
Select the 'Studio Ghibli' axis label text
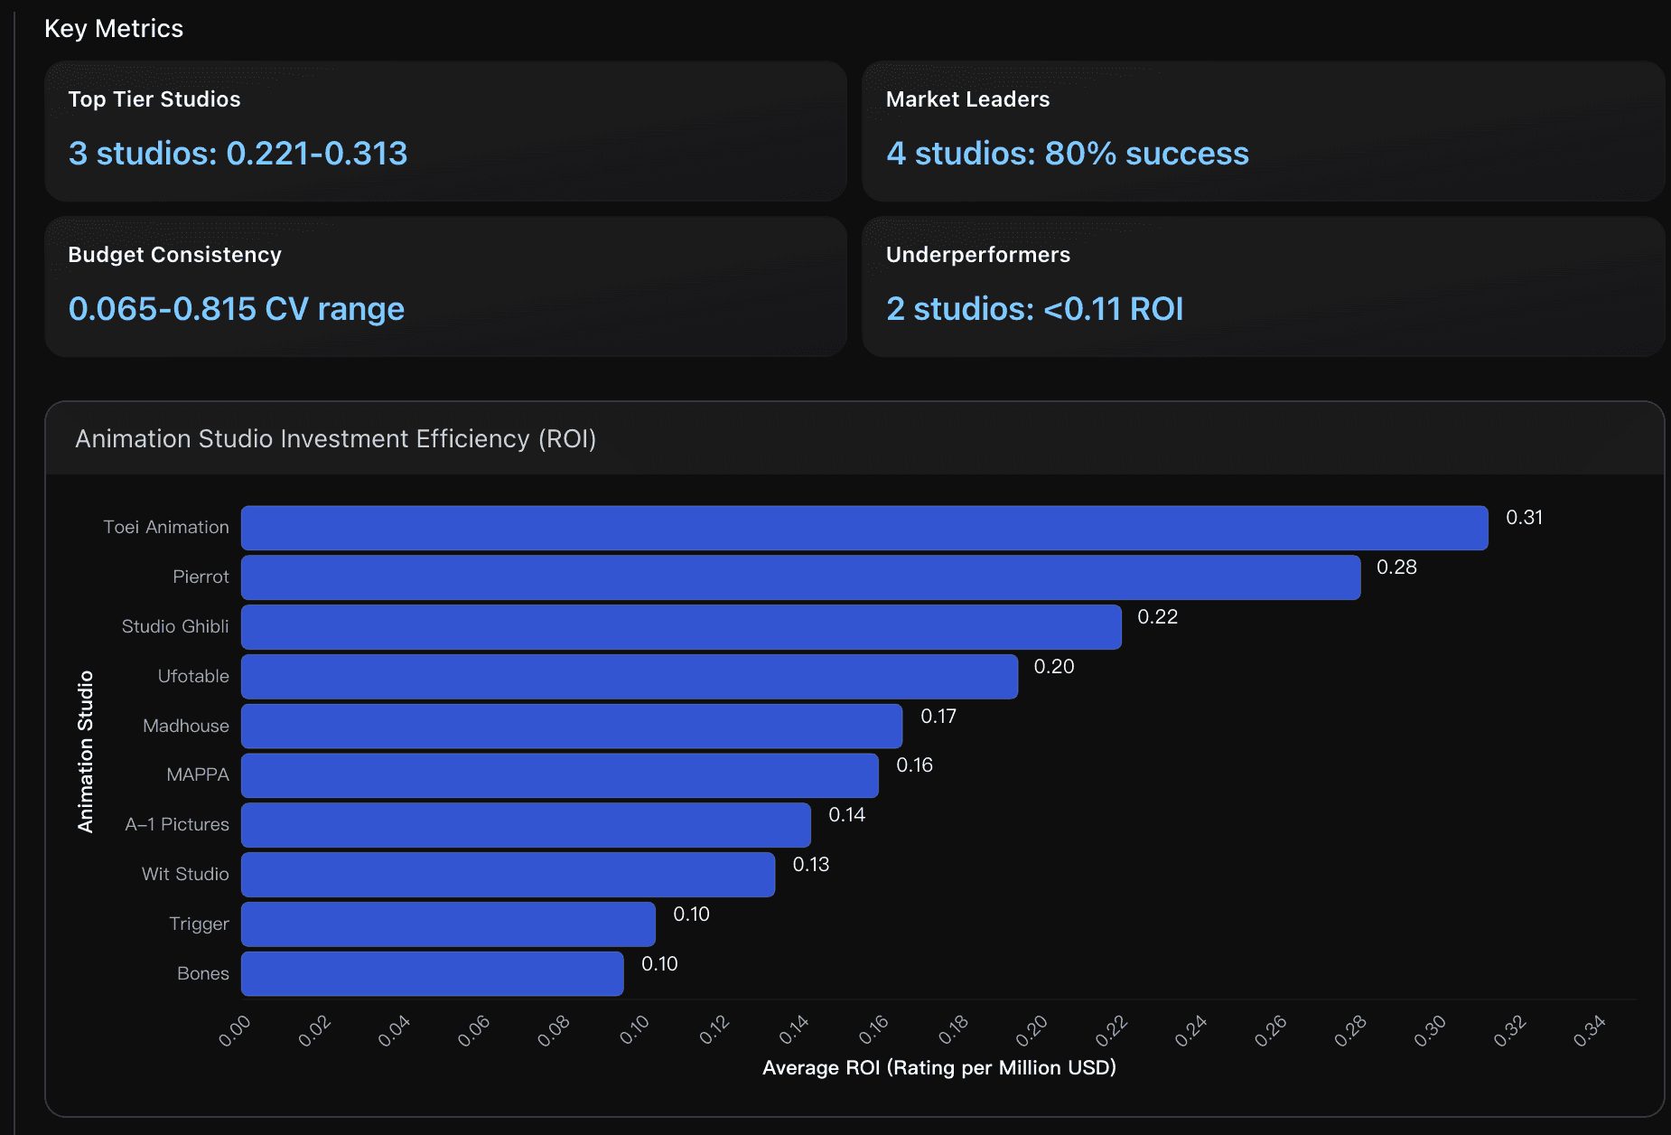175,626
